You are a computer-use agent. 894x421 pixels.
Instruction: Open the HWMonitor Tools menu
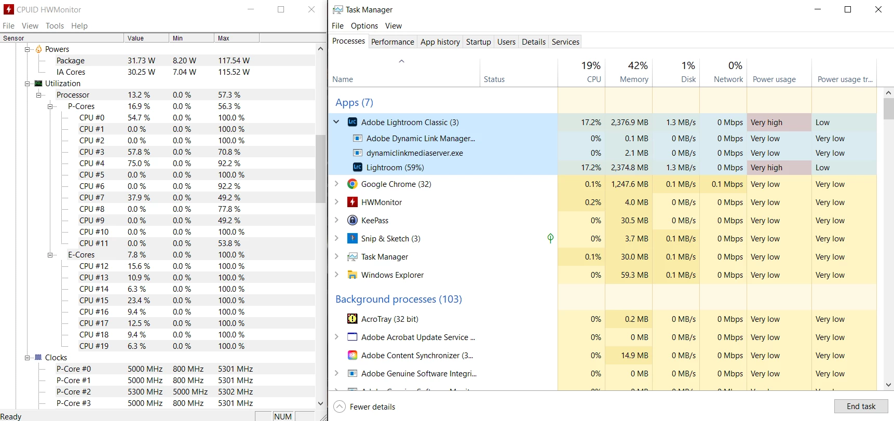[55, 25]
